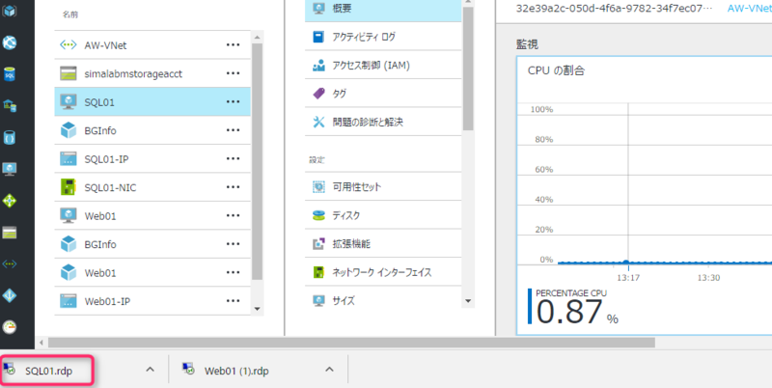The width and height of the screenshot is (772, 388).
Task: Open the ellipsis menu for AW-VNet
Action: 233,44
